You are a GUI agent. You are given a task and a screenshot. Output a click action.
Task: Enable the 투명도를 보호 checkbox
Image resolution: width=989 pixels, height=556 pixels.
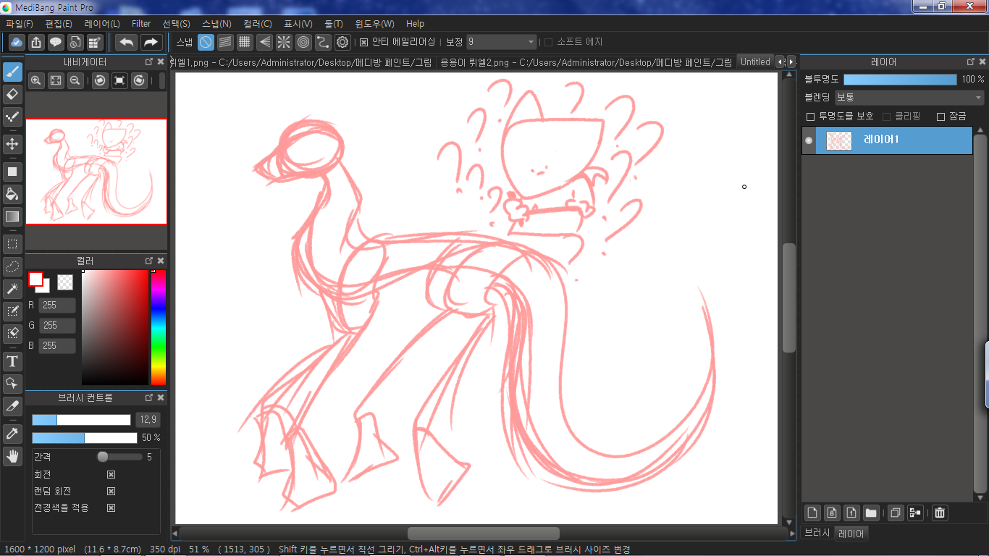click(811, 117)
